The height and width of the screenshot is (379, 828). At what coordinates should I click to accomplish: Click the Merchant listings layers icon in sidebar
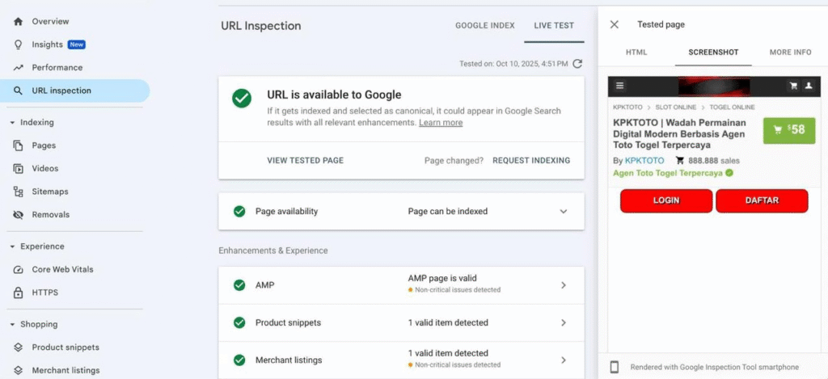click(18, 371)
